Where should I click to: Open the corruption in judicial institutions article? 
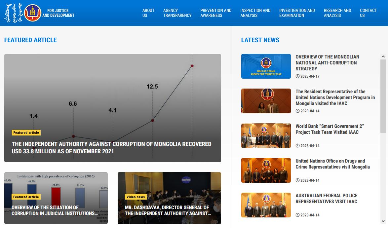(55, 210)
